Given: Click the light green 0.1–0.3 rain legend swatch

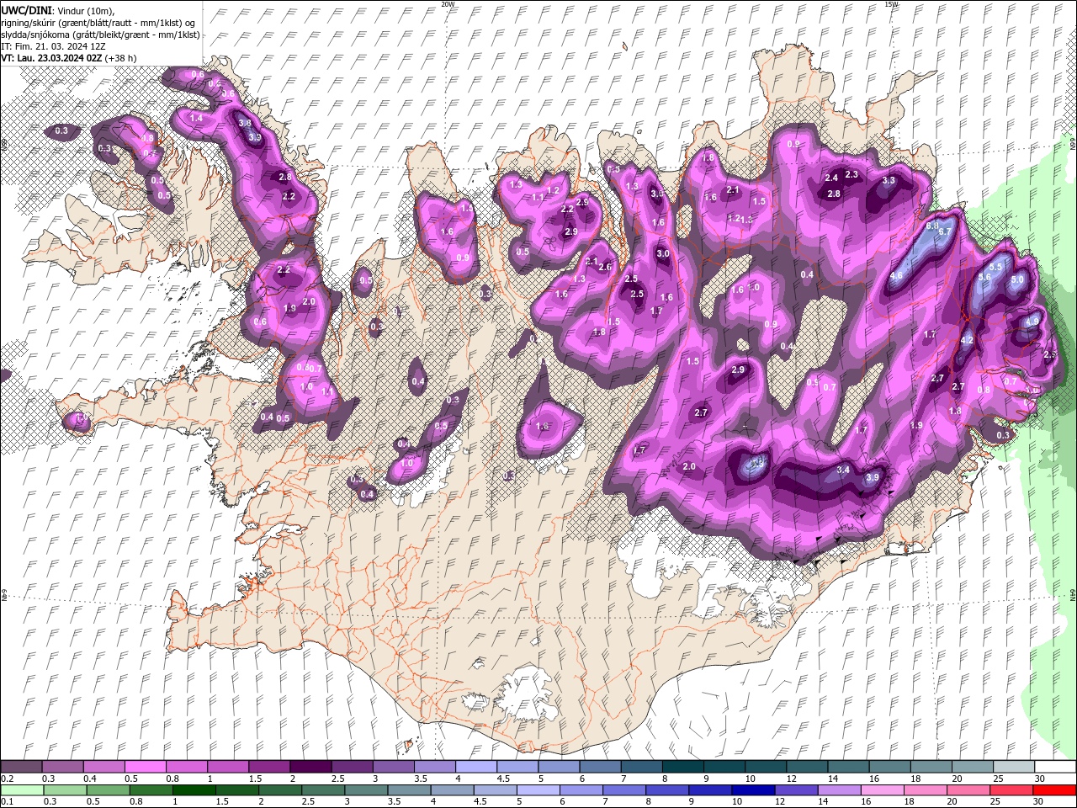Looking at the screenshot, I should point(22,790).
